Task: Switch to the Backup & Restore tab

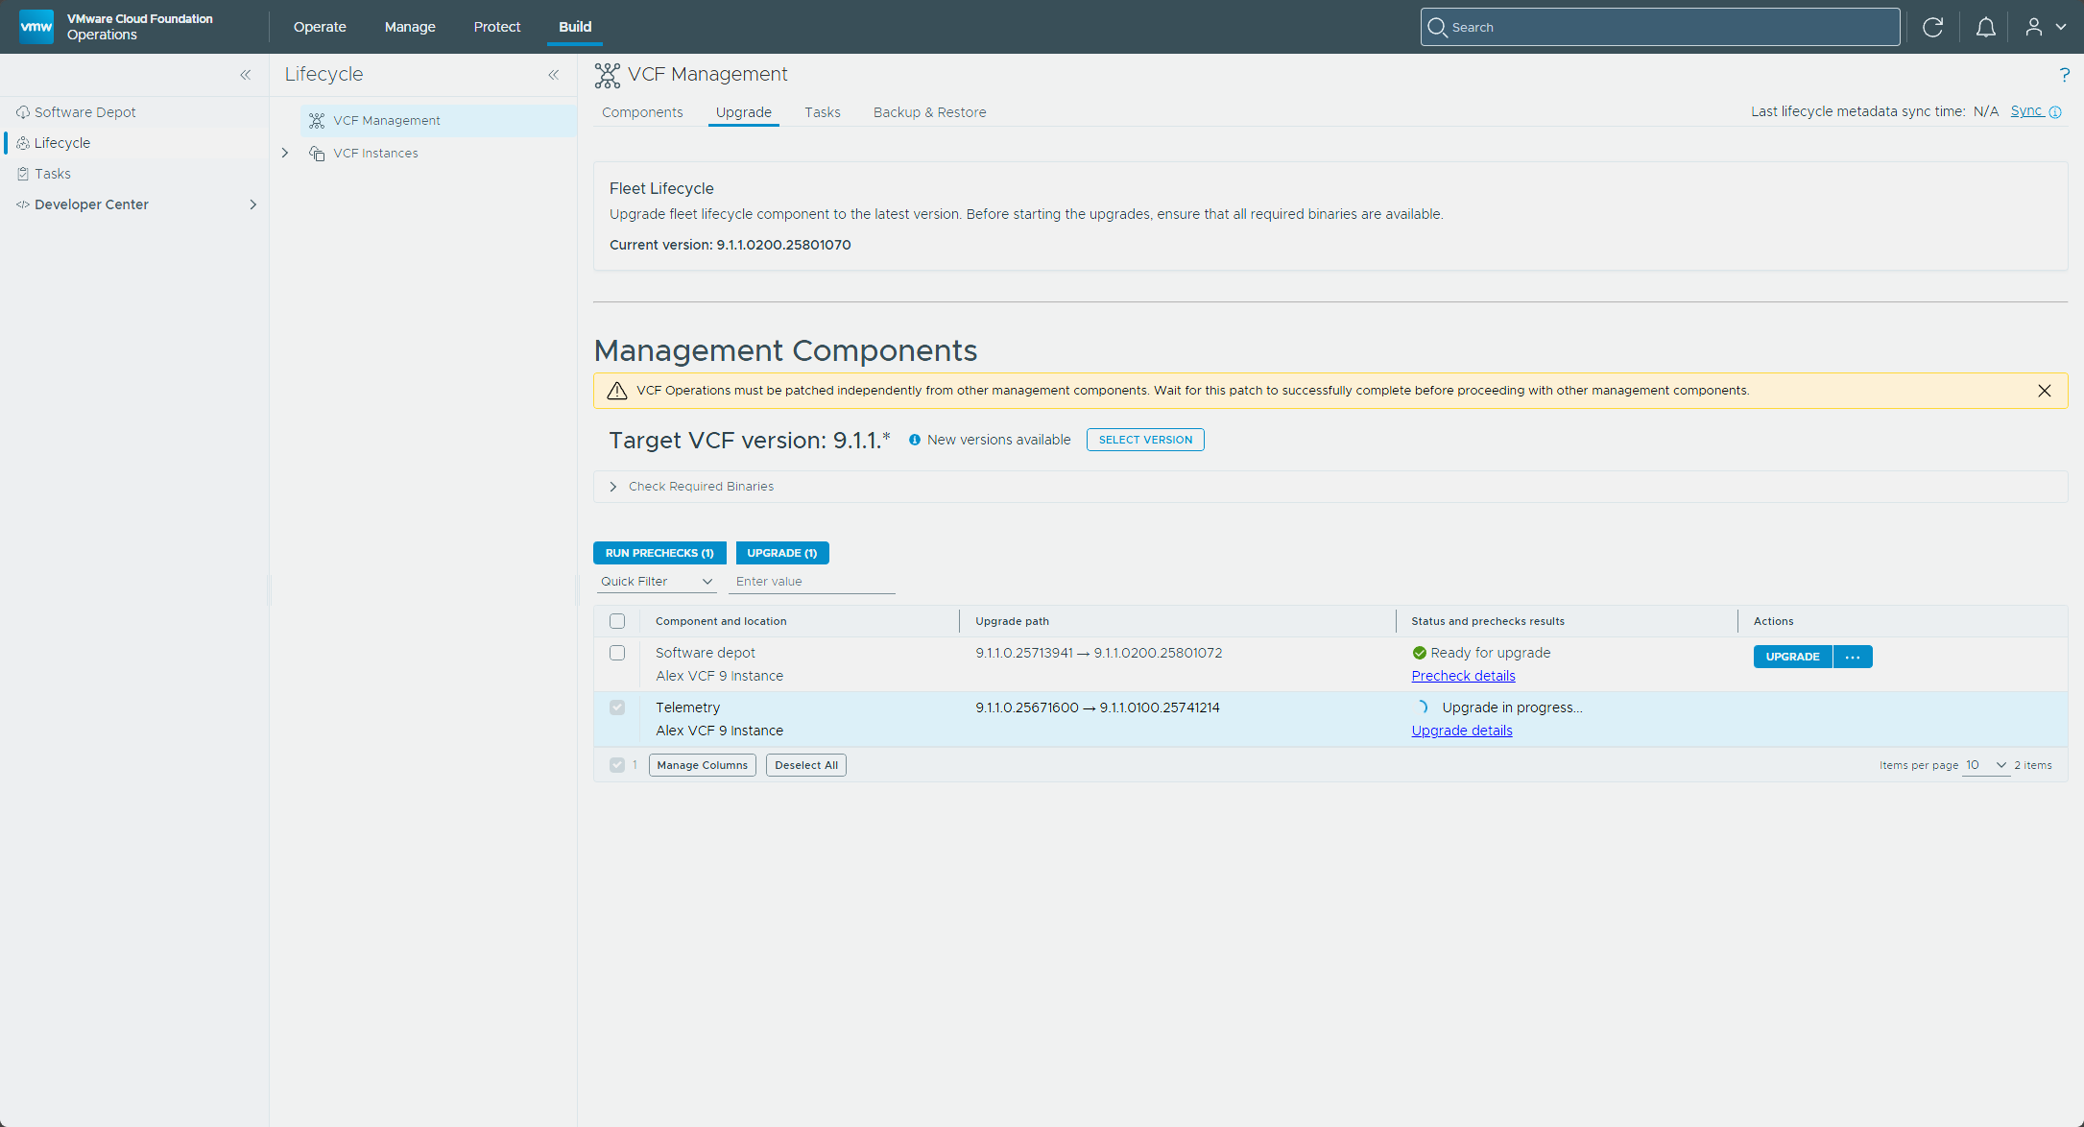Action: (929, 112)
